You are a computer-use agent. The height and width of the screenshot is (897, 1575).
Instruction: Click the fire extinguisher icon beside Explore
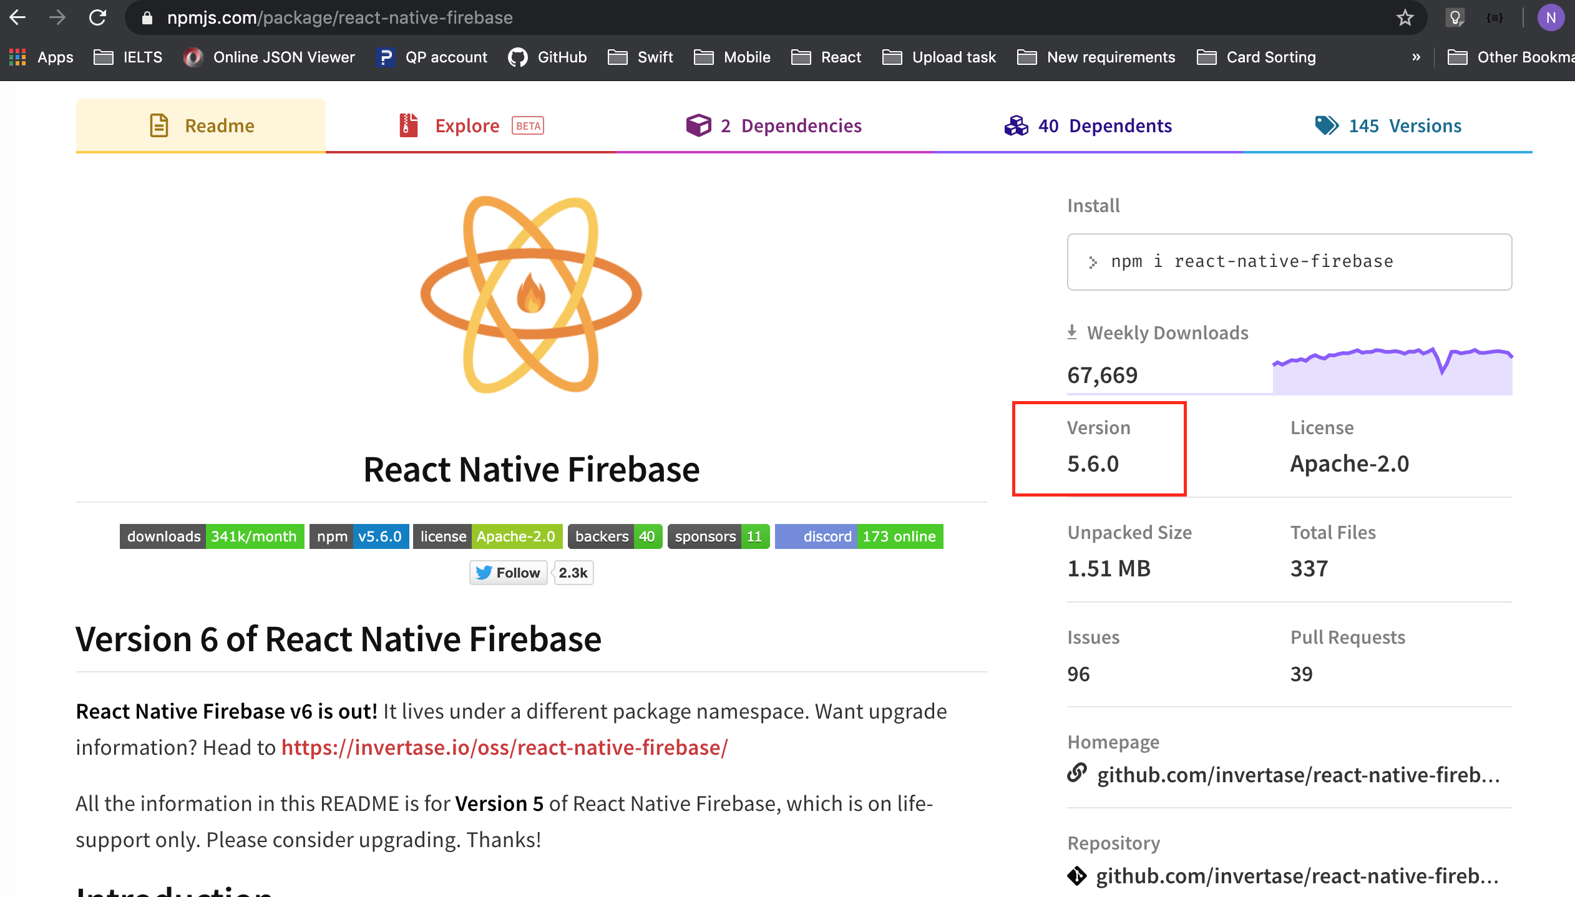(407, 125)
